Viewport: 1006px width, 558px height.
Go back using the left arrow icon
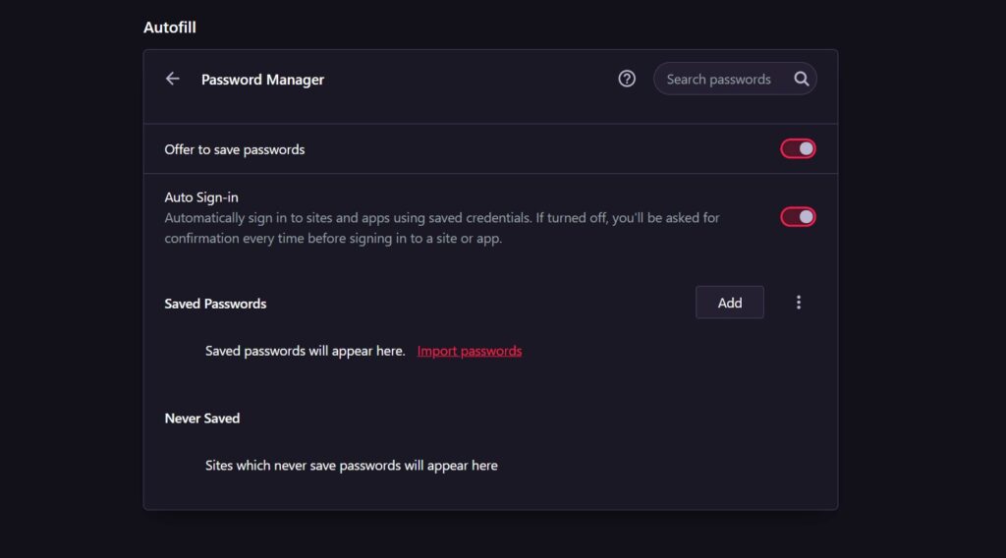coord(173,79)
